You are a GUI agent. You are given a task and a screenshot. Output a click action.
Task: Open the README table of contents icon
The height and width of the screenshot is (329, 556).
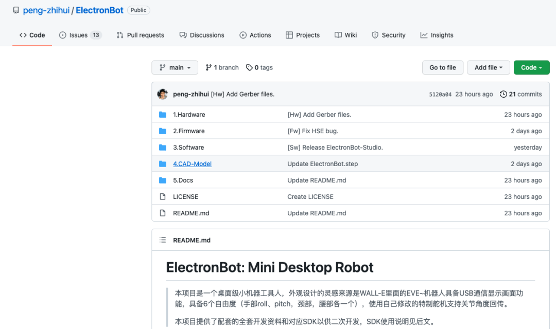(162, 240)
